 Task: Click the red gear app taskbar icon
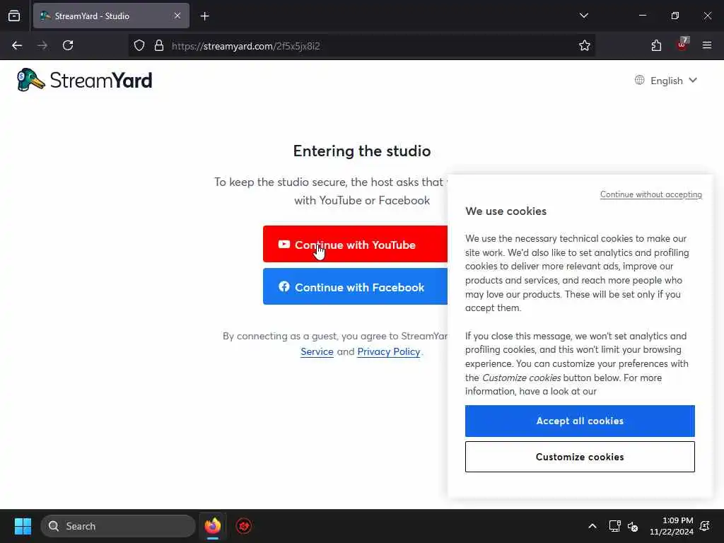click(244, 526)
